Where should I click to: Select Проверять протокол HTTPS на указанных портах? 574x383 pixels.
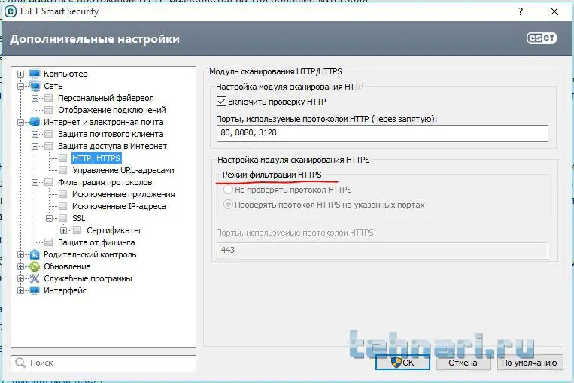tap(229, 205)
